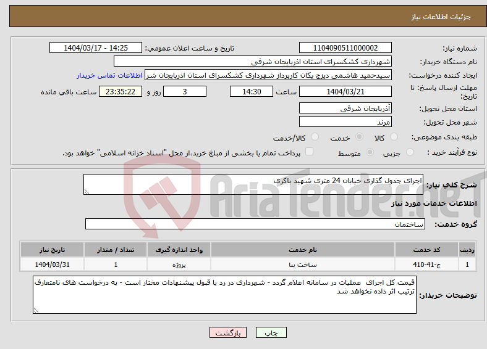Click the طبقه بندی موضوعی label
487x349 pixels.
click(x=444, y=137)
